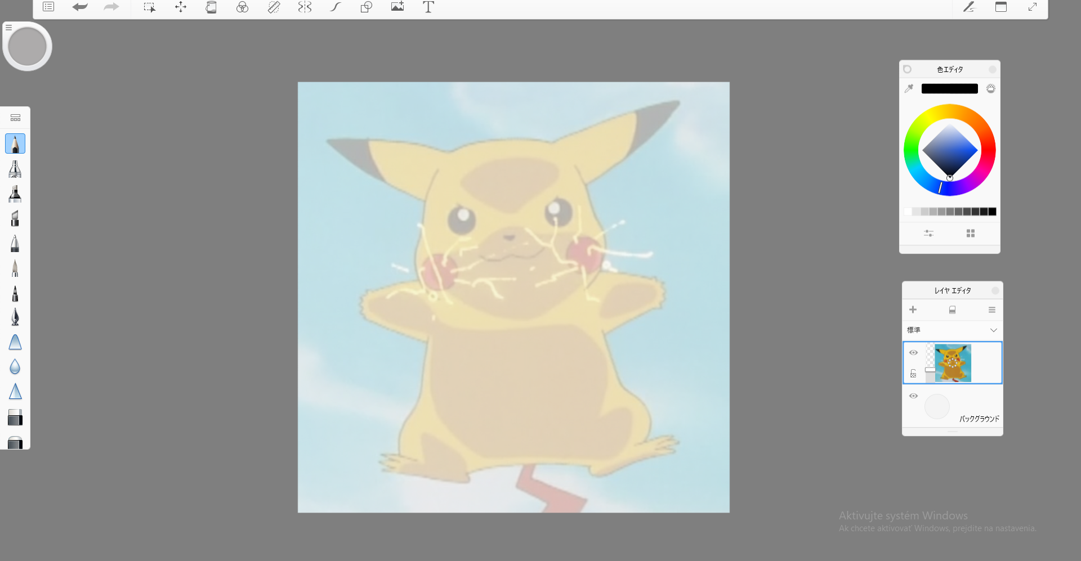1081x561 pixels.
Task: Click the clear layer eraser icon
Action: click(952, 310)
